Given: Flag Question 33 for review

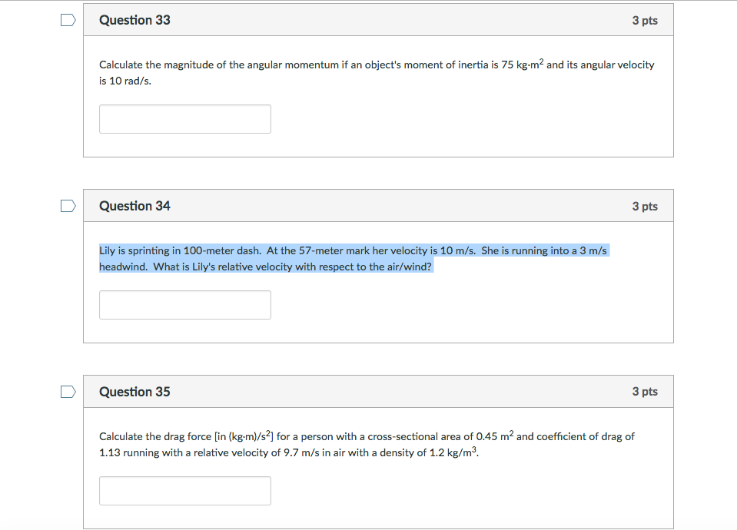Looking at the screenshot, I should click(68, 20).
